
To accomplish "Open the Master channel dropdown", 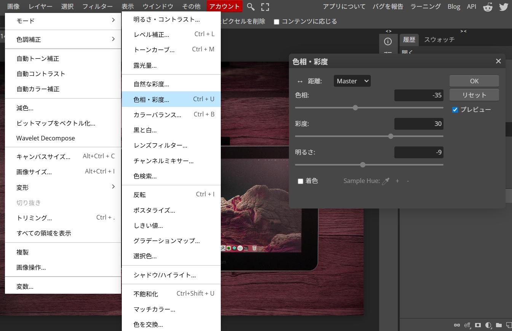I will [x=351, y=81].
